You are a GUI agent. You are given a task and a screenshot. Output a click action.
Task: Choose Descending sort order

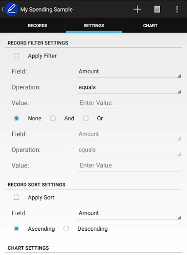(x=66, y=228)
